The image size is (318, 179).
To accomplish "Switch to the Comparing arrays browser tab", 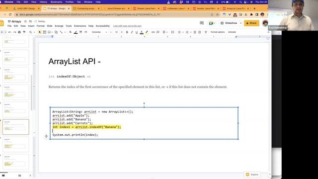I will 86,8.
